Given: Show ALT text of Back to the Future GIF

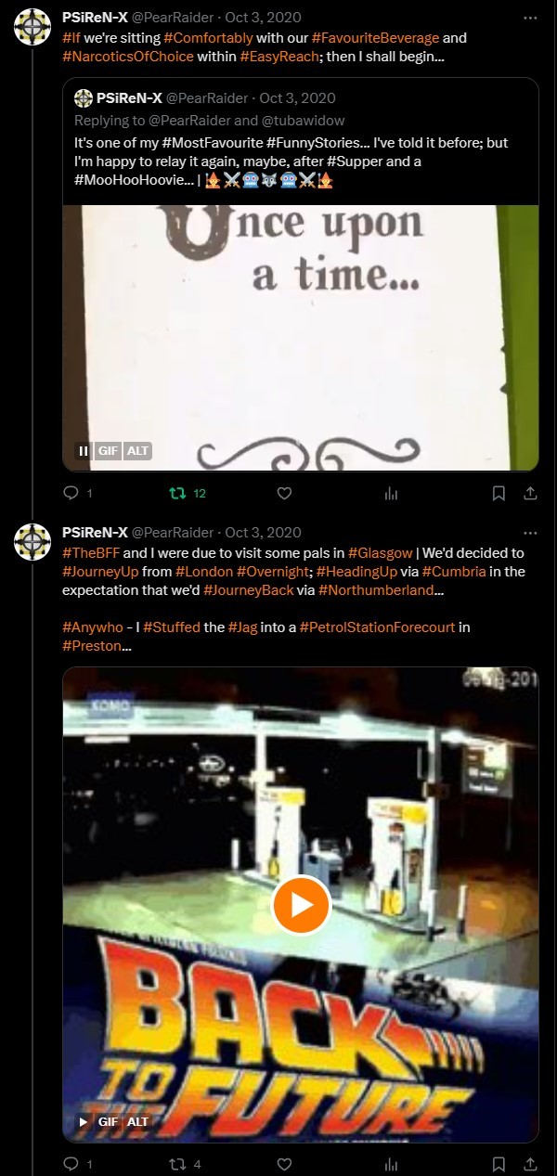Looking at the screenshot, I should click(137, 1122).
